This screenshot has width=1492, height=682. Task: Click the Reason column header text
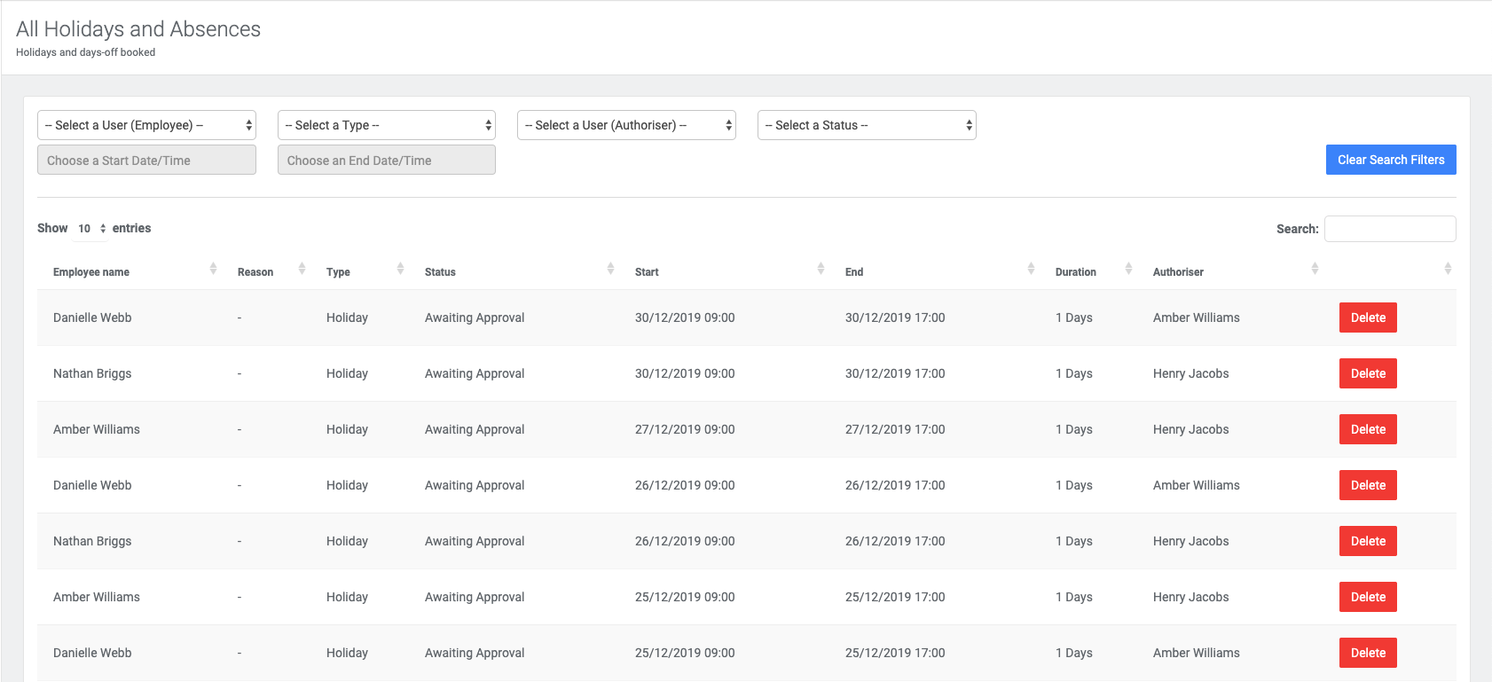tap(255, 272)
